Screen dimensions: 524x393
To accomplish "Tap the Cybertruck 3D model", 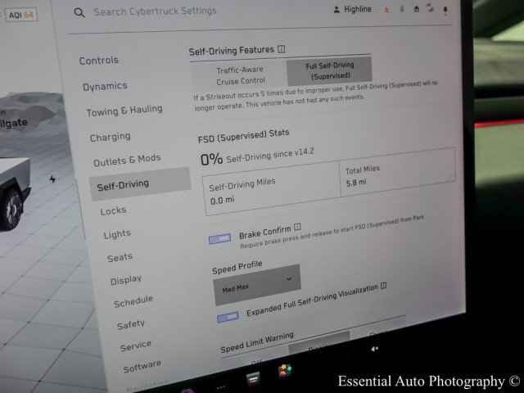I will pos(14,194).
